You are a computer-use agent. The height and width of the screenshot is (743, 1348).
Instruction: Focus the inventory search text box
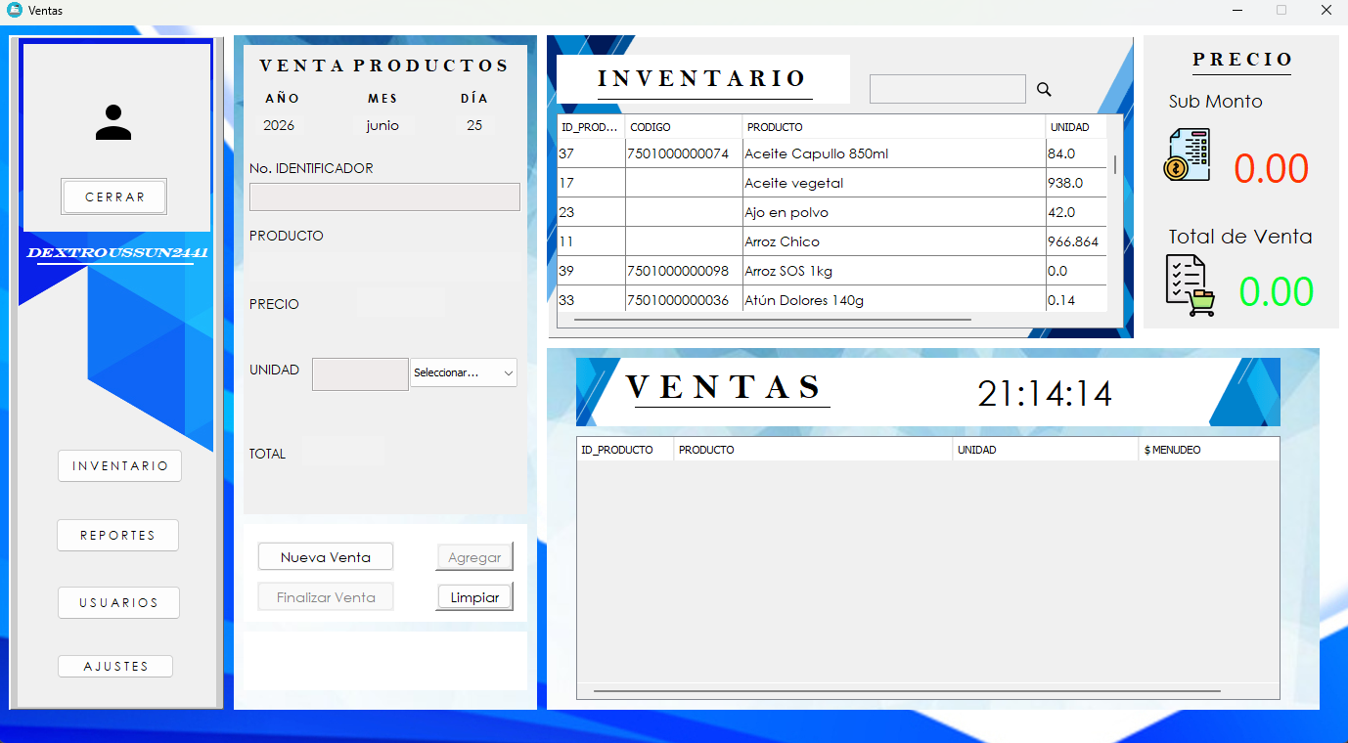click(x=947, y=89)
